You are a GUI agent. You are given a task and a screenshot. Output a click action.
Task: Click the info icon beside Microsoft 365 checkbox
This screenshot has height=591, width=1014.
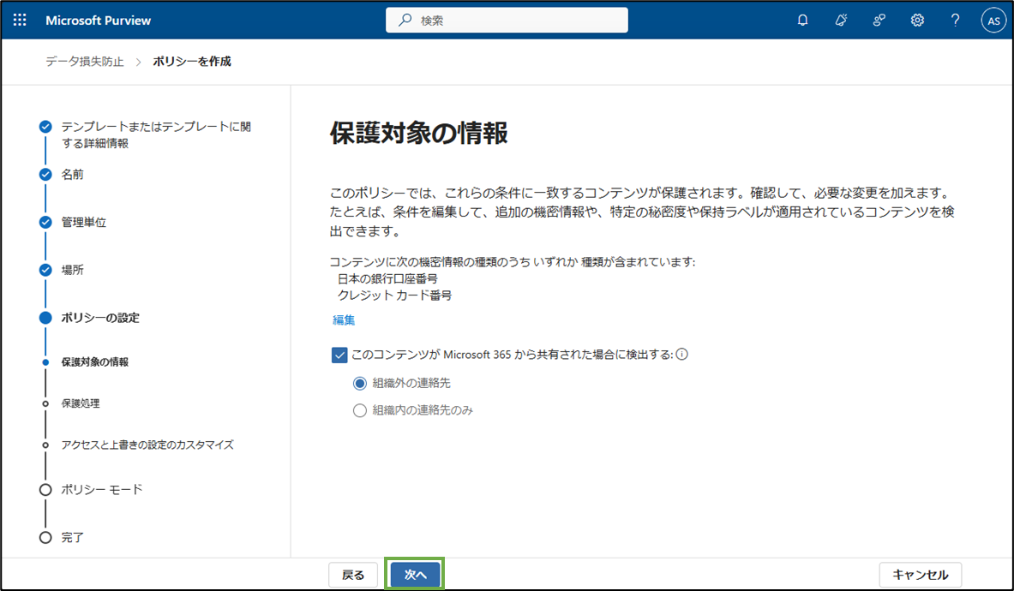pos(682,354)
